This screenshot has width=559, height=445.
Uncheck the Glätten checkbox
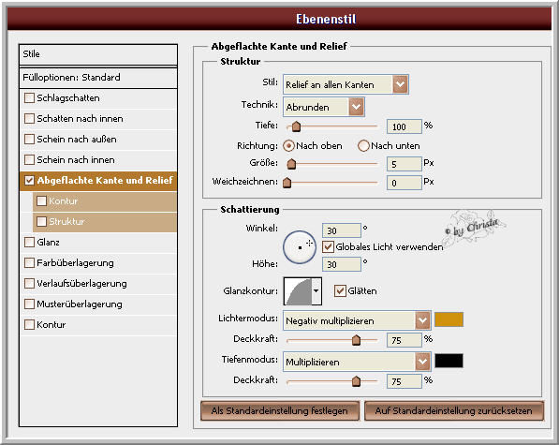340,291
